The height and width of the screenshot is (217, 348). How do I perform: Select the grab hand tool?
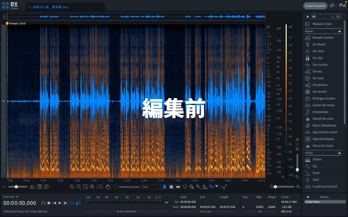(108, 187)
